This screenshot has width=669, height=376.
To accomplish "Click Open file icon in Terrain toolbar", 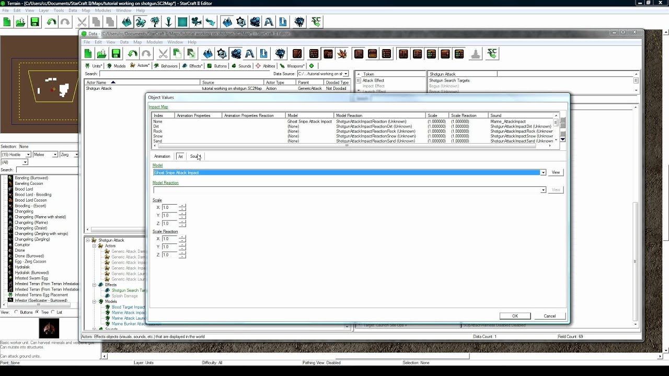I will coord(20,22).
